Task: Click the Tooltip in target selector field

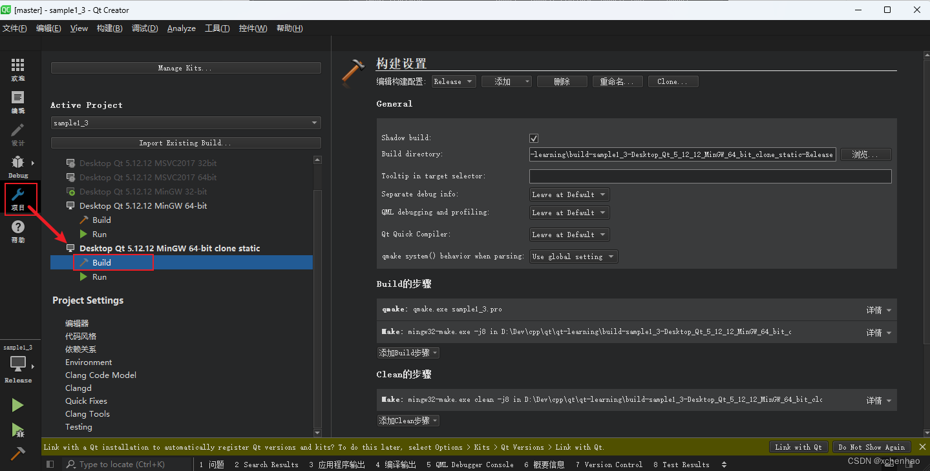Action: tap(710, 176)
